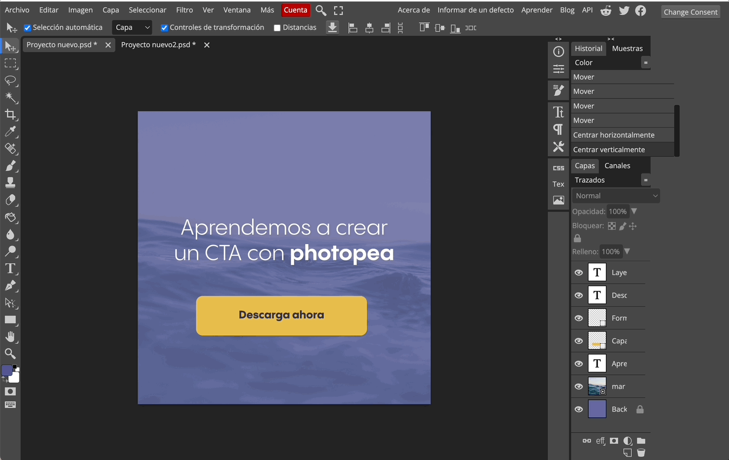Viewport: 729px width, 460px height.
Task: Select the Type tool in the toolbar
Action: (10, 269)
